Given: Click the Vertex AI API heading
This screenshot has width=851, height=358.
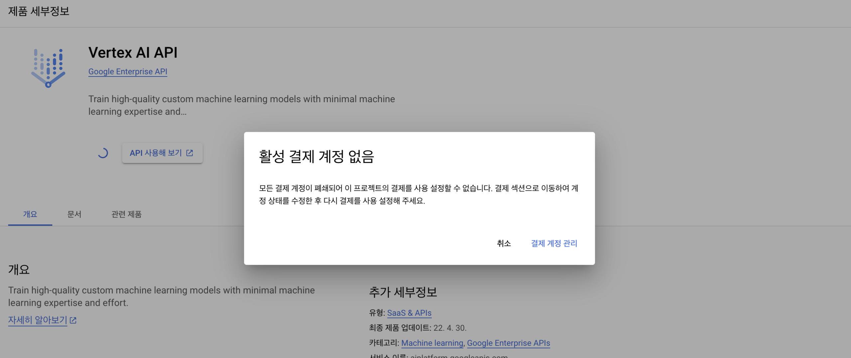Looking at the screenshot, I should click(133, 53).
